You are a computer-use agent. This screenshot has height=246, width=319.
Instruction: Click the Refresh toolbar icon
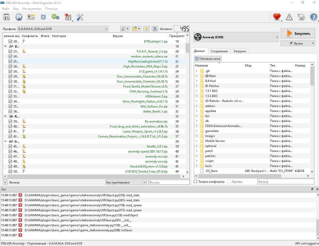tap(43, 17)
